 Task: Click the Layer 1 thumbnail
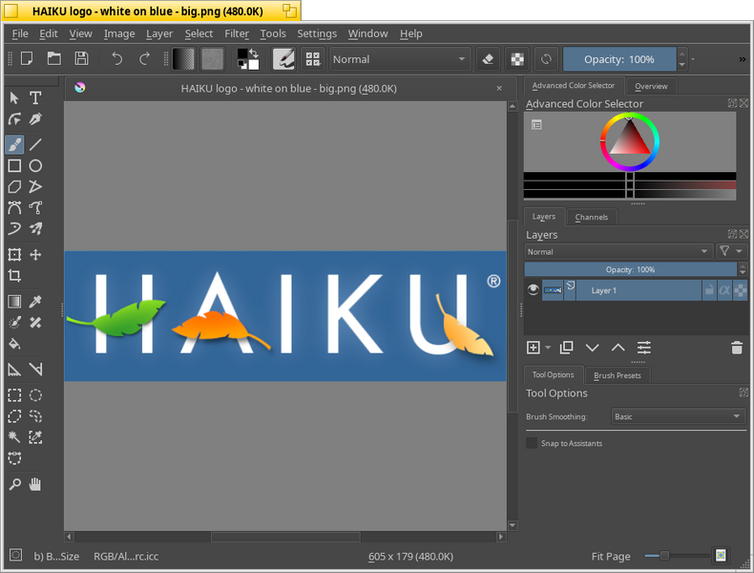[553, 290]
